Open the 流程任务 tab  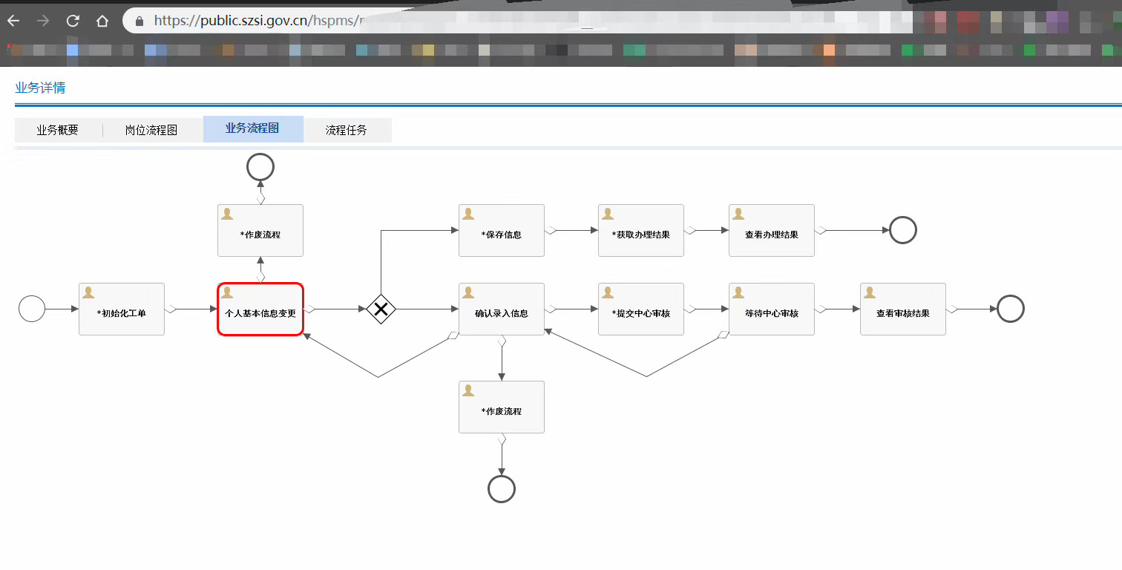[x=347, y=130]
